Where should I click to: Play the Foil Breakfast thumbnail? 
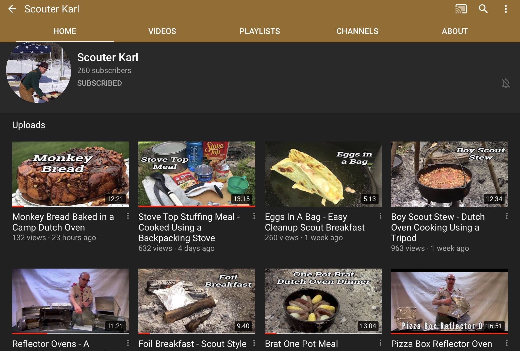pyautogui.click(x=197, y=301)
